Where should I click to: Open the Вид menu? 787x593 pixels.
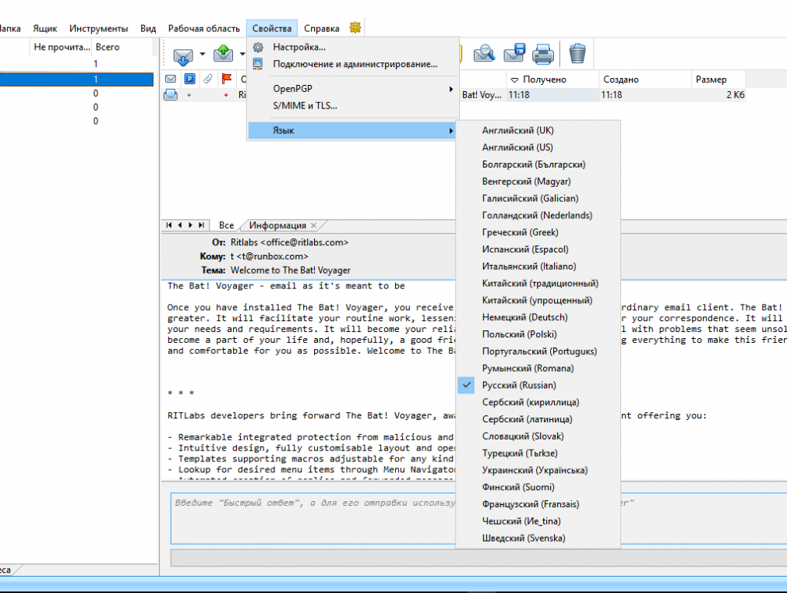148,29
